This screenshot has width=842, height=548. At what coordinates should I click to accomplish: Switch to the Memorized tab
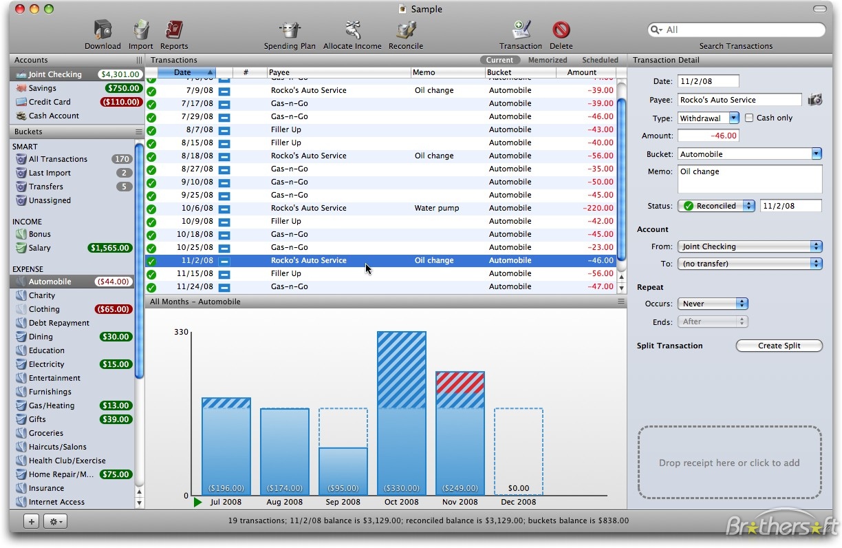(548, 60)
